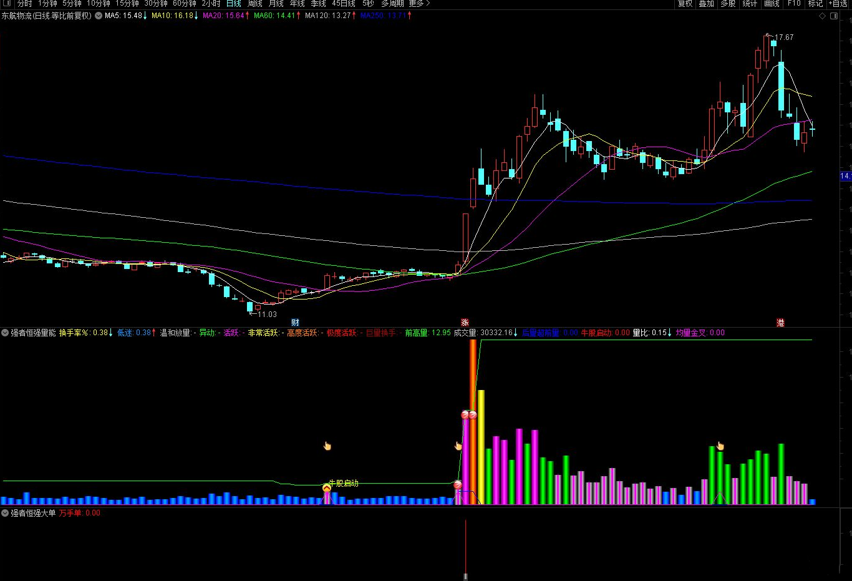The width and height of the screenshot is (852, 581).
Task: Toggle the 叠加 overlay option
Action: 706,4
